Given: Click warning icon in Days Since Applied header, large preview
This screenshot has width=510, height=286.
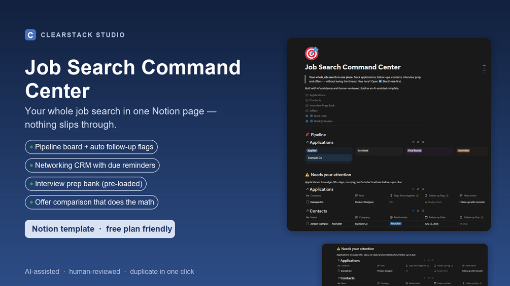Looking at the screenshot, I should pyautogui.click(x=417, y=195).
